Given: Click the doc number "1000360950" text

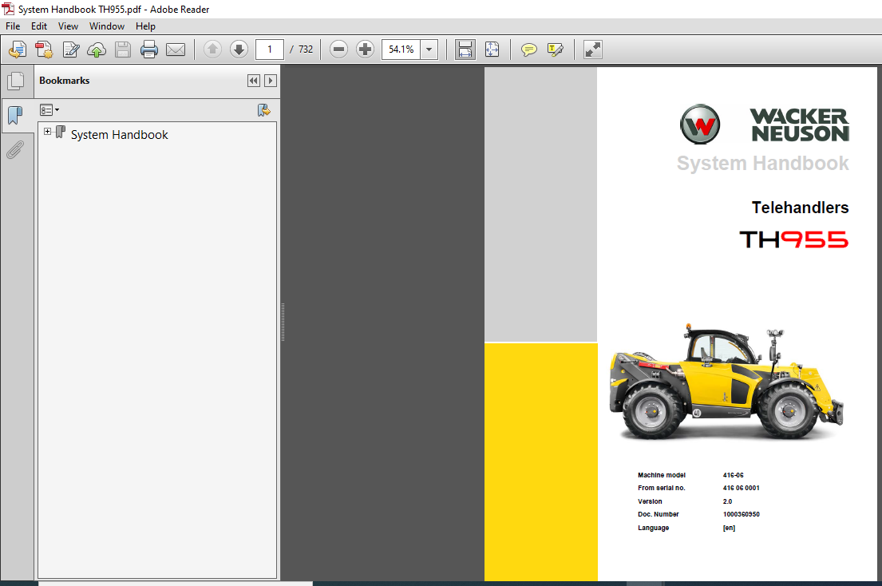Looking at the screenshot, I should point(741,515).
